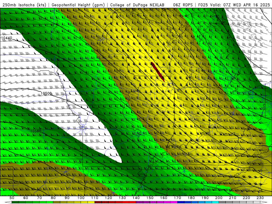Screen dimensions: 272x204
Task: Click the 210 label on the color scale
Action: point(233,198)
